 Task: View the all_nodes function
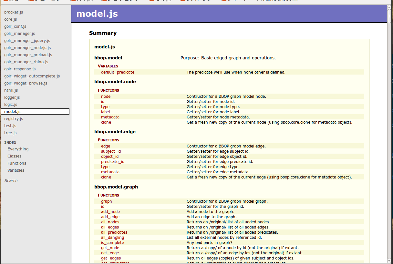click(x=110, y=222)
